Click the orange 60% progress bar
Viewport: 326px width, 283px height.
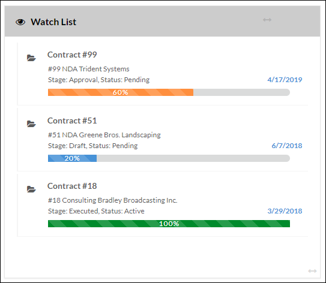pyautogui.click(x=121, y=92)
